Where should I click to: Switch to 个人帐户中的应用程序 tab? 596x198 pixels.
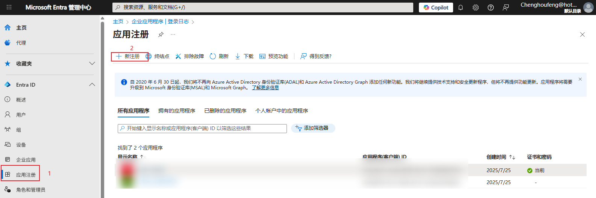[282, 111]
